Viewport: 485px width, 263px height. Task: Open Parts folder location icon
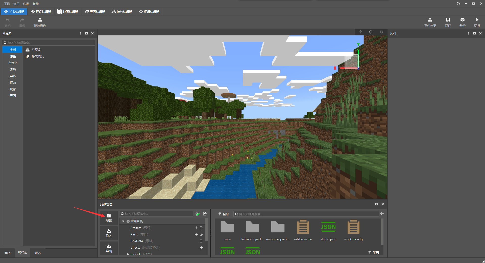coord(201,234)
